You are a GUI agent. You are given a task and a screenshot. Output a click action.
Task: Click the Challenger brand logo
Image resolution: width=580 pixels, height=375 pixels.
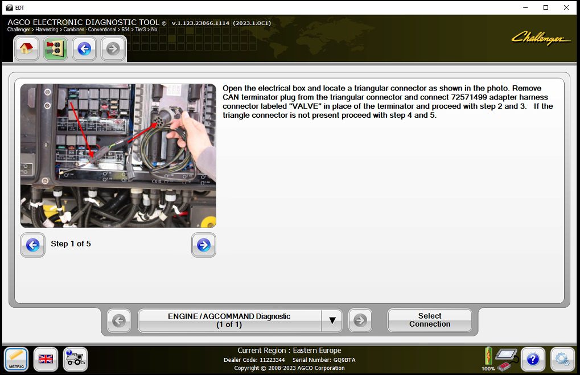540,38
